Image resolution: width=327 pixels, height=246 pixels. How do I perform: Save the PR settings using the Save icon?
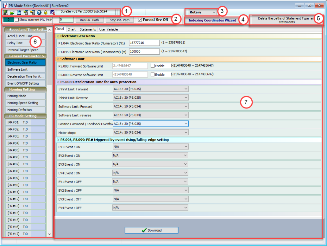pos(6,12)
